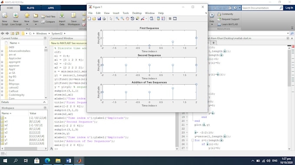
Task: Open the Workspace panel actions menu
Action: (x=45, y=108)
